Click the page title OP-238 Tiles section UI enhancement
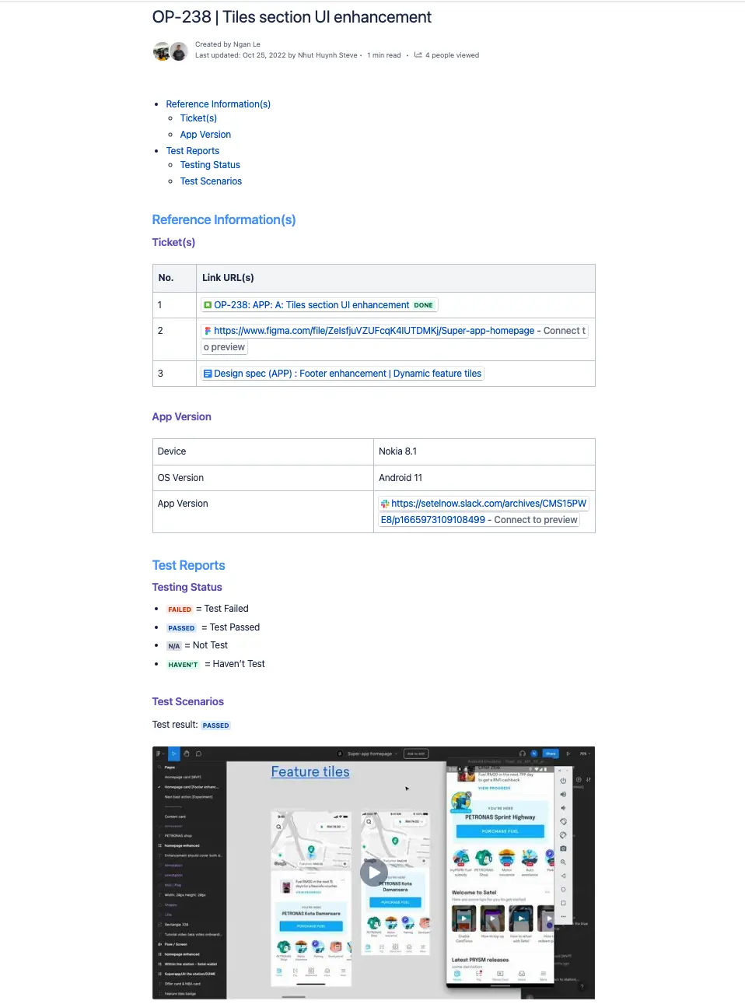Viewport: 745px width, 1008px height. pos(292,17)
